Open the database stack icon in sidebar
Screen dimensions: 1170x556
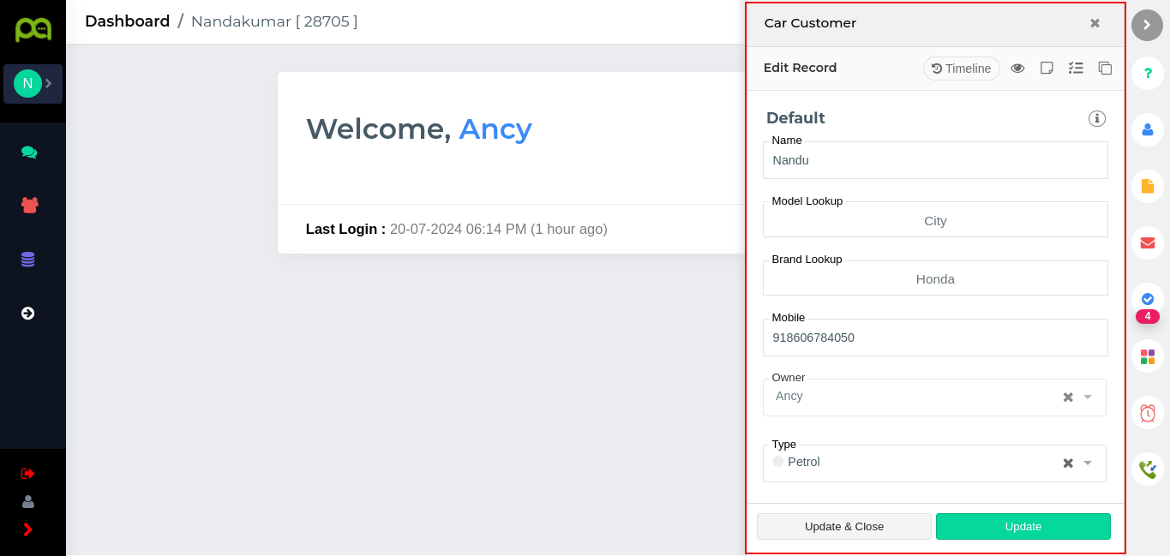tap(28, 260)
